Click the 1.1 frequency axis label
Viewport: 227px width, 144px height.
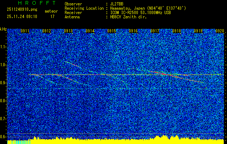[x=3, y=47]
